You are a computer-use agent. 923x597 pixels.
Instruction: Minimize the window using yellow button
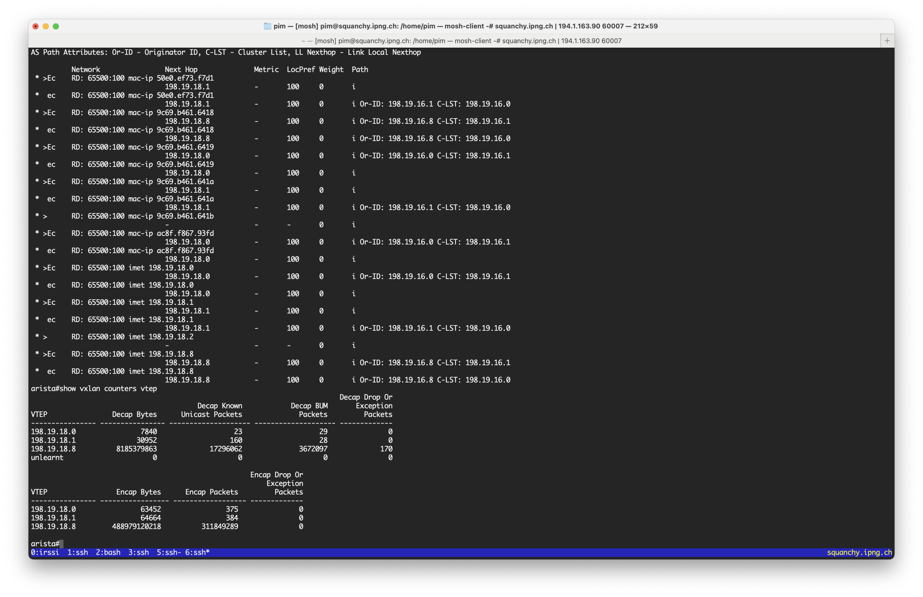(x=46, y=26)
